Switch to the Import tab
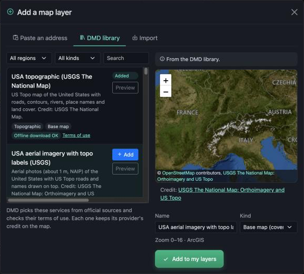 pyautogui.click(x=145, y=38)
